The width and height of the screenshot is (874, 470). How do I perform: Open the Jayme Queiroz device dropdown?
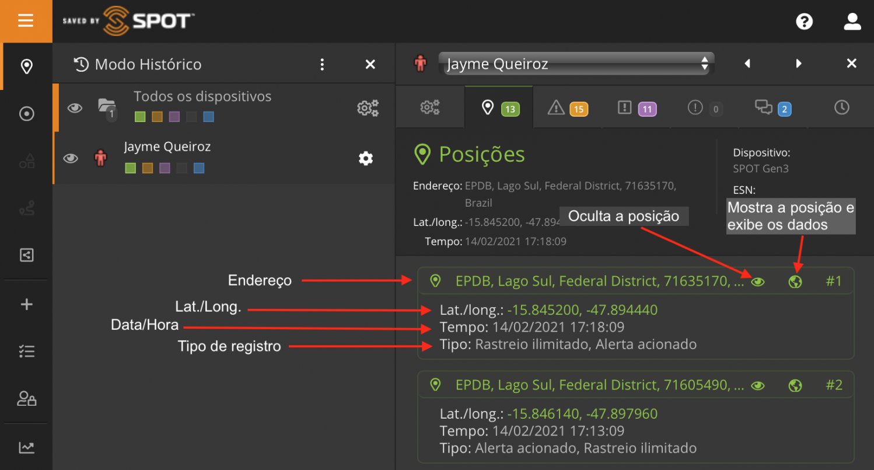pos(576,64)
